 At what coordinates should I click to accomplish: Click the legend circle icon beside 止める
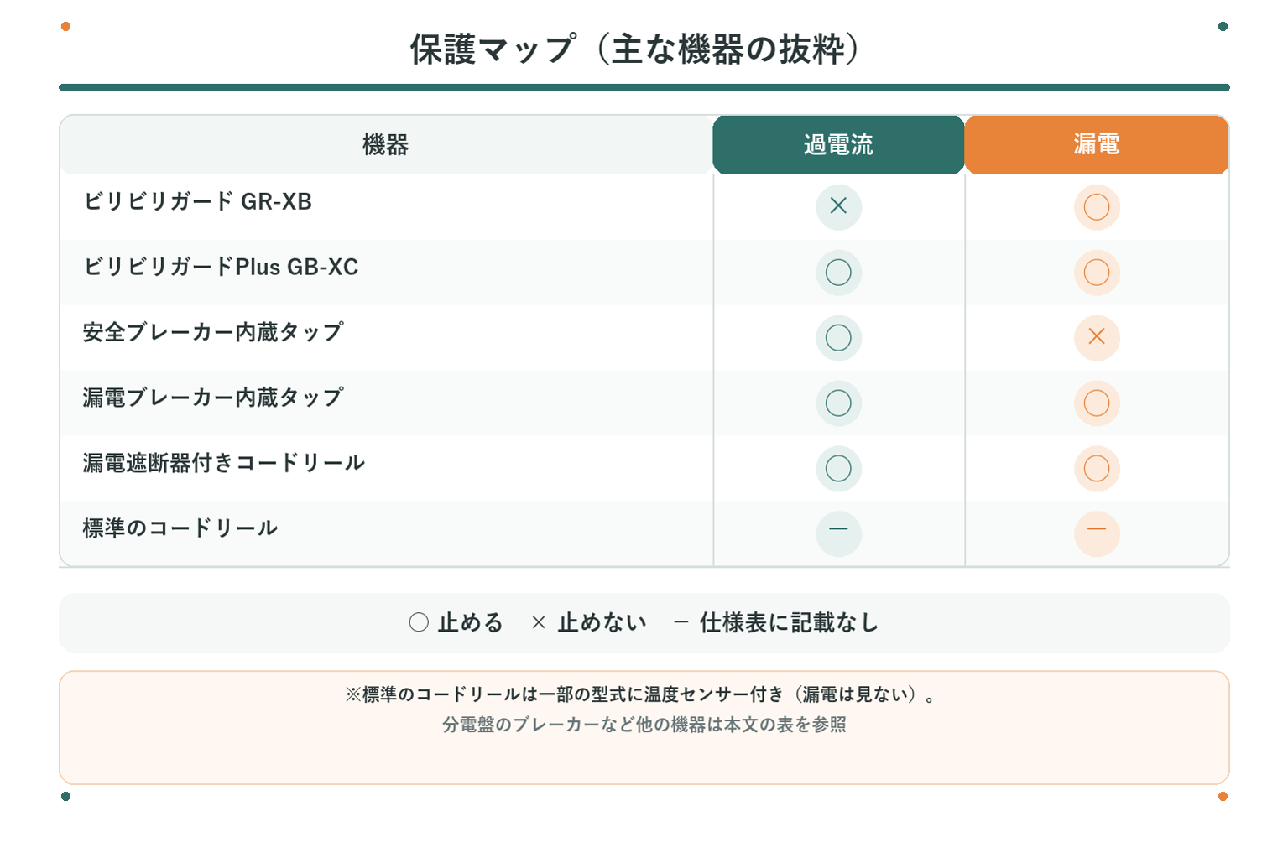pos(419,622)
